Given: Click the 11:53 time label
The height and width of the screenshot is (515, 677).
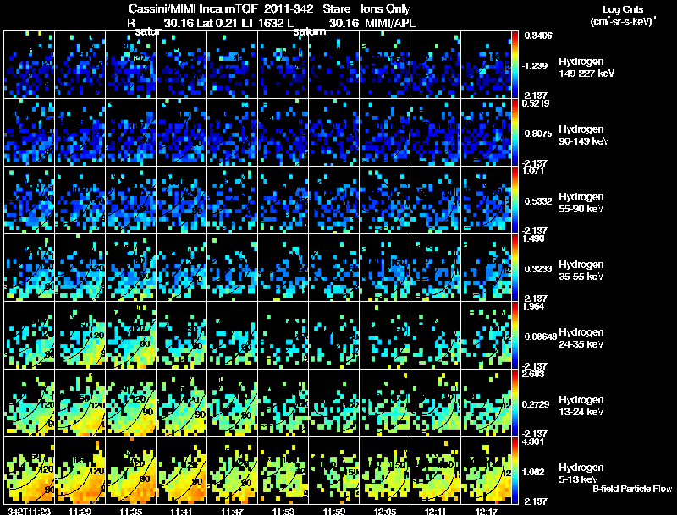Looking at the screenshot, I should click(x=283, y=511).
